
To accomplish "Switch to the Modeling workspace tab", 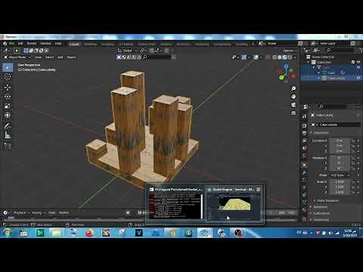I will coord(90,44).
